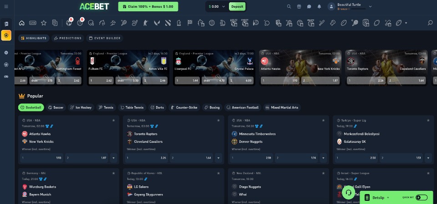This screenshot has width=437, height=204.
Task: Open the bet history documents icon
Action: pos(55,23)
